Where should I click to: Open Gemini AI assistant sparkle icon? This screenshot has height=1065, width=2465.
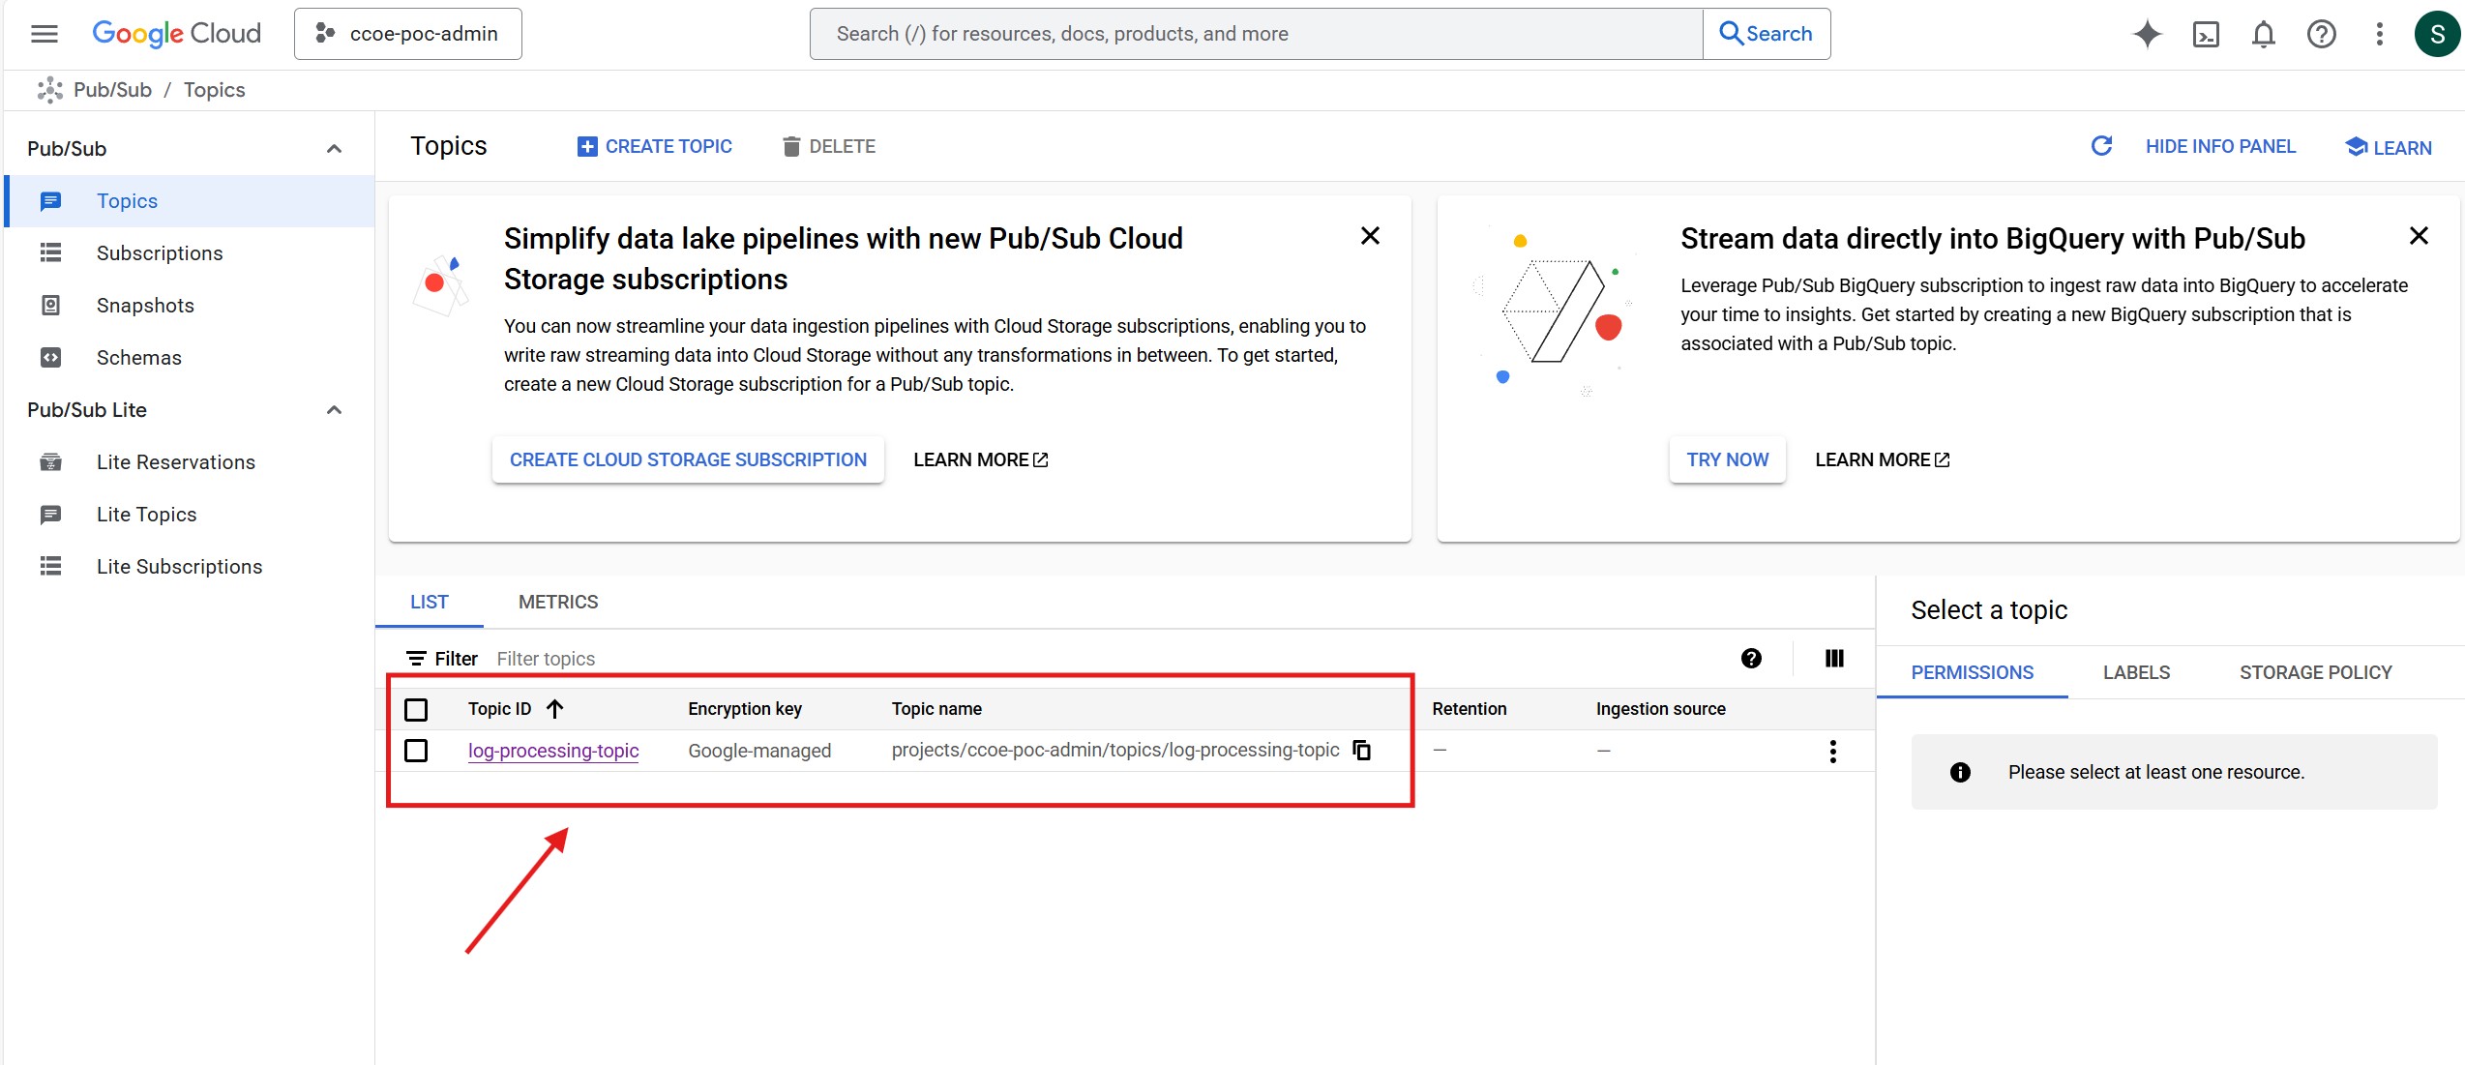tap(2147, 34)
